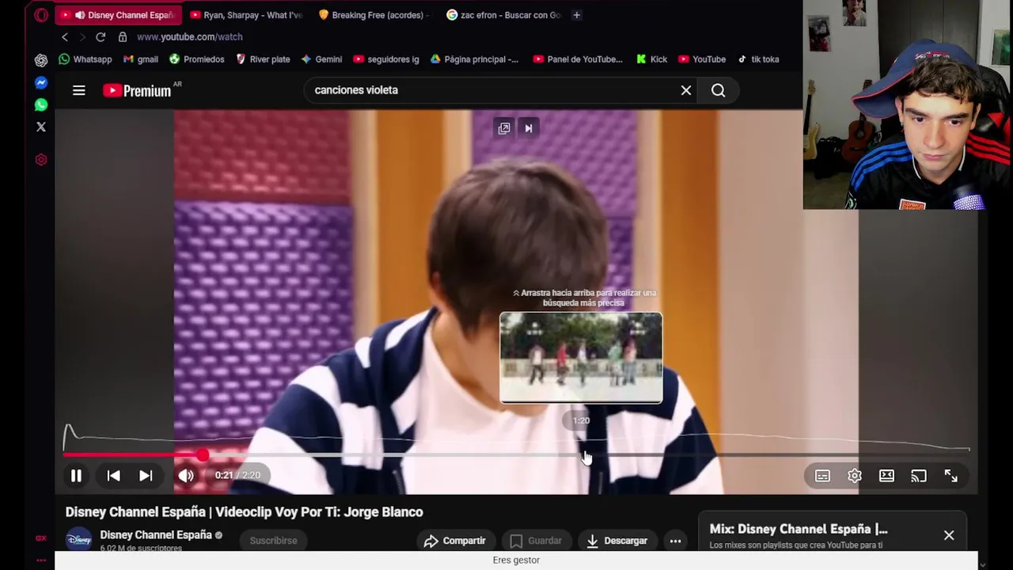The image size is (1013, 570).
Task: Close the Mix: Disney Channel España panel
Action: coord(949,535)
